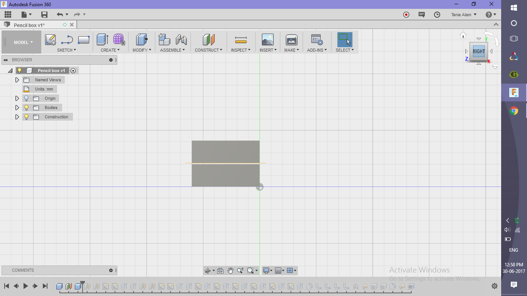Click the Measure ruler icon

click(241, 40)
